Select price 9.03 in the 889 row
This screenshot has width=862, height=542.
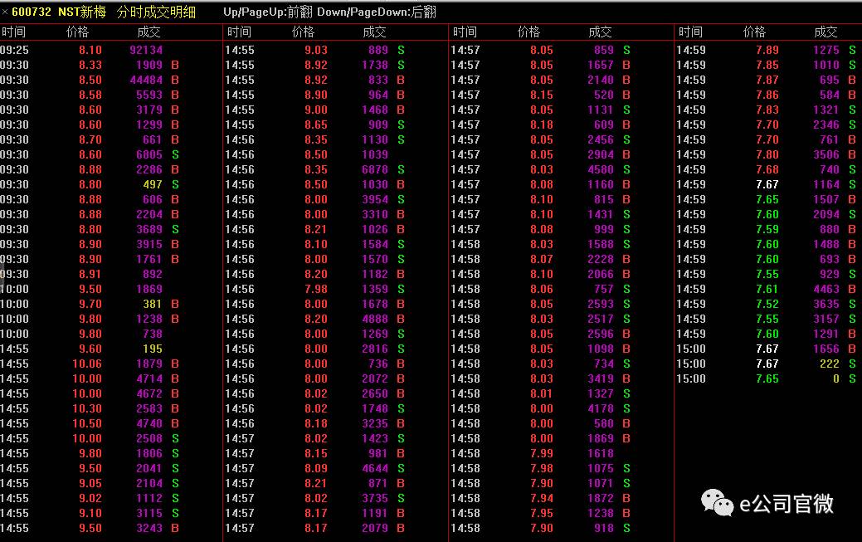pos(316,50)
